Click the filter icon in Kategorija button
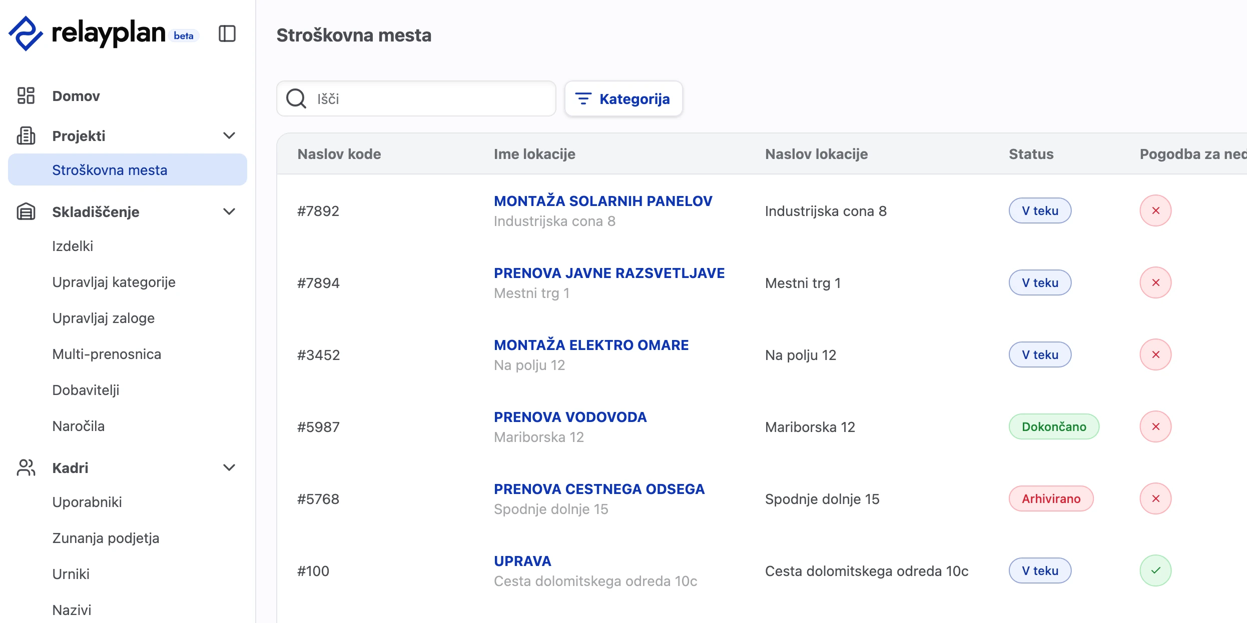Image resolution: width=1247 pixels, height=623 pixels. point(583,98)
